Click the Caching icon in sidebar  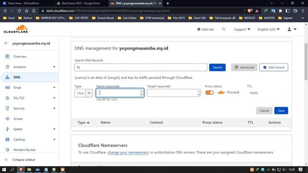point(7,139)
